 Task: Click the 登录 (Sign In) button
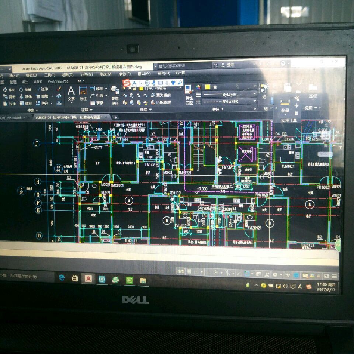[228, 65]
